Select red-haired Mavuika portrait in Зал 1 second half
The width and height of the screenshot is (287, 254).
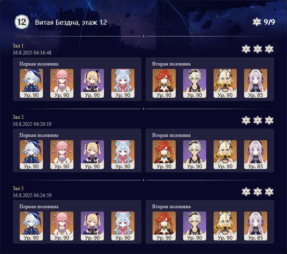[164, 83]
